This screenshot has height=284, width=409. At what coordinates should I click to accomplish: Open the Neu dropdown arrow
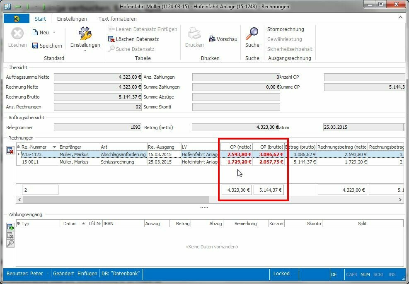54,33
